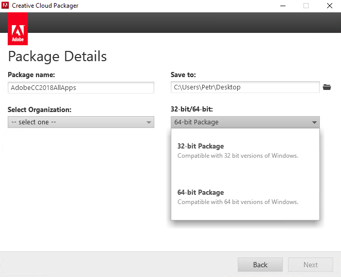
Task: Click the 'Select Organization:' label
Action: 40,109
